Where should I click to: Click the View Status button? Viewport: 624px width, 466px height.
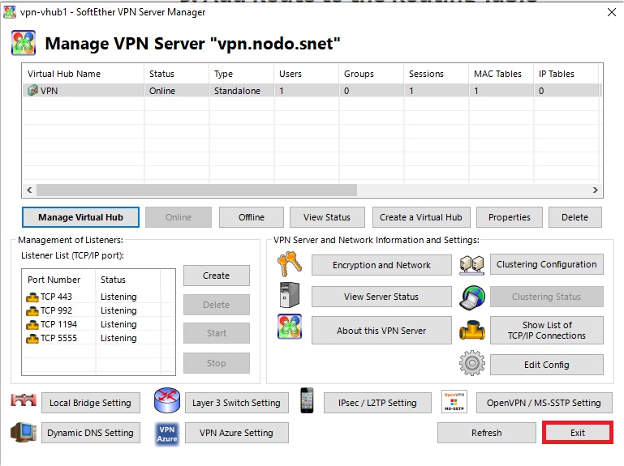pos(327,217)
